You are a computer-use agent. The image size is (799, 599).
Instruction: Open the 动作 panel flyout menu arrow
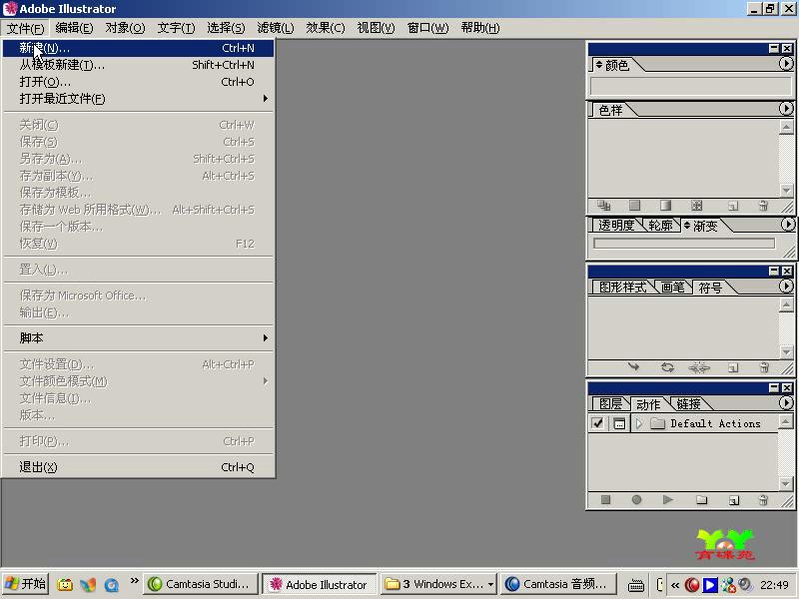(x=786, y=403)
